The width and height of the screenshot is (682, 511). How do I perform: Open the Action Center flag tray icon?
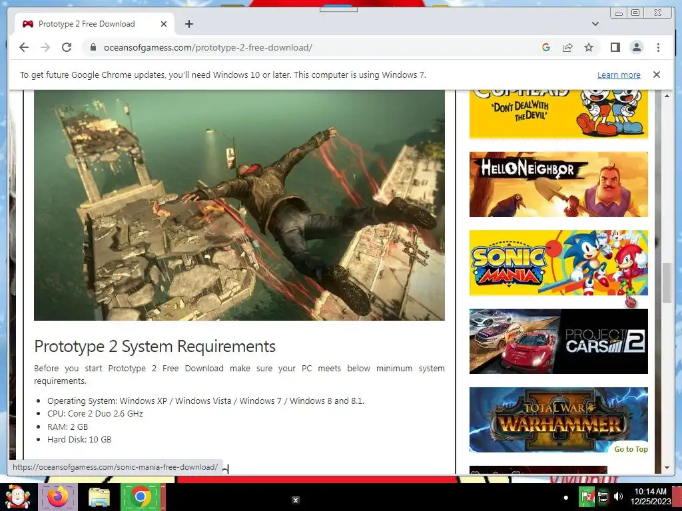tap(587, 496)
